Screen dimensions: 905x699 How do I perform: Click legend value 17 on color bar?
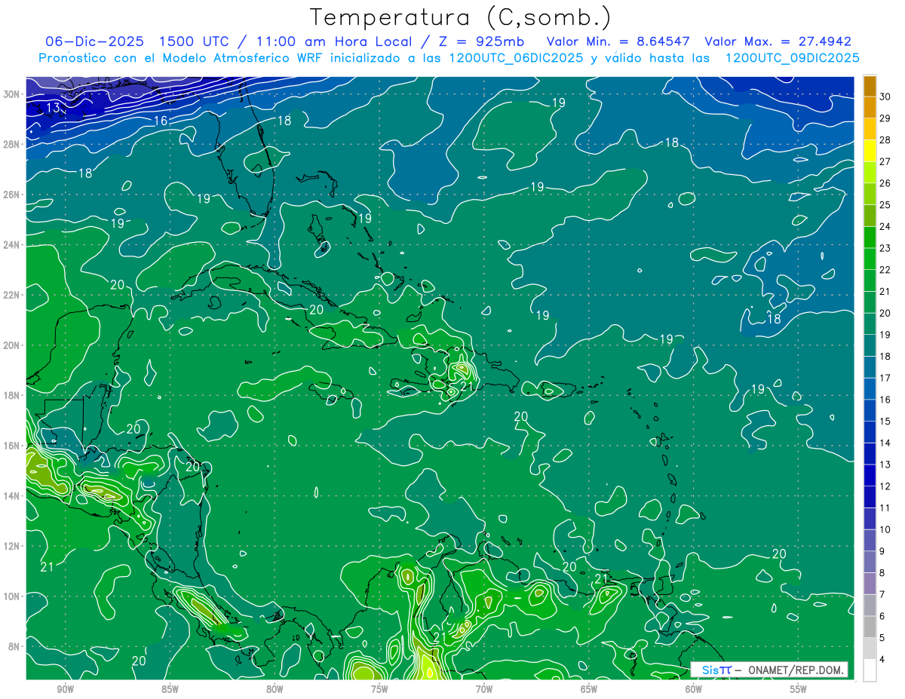885,378
